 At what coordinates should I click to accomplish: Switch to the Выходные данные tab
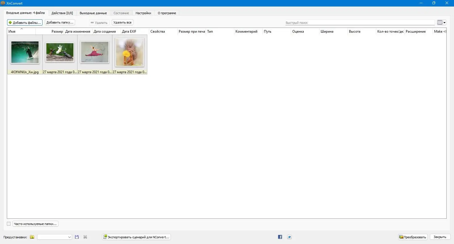pos(93,13)
